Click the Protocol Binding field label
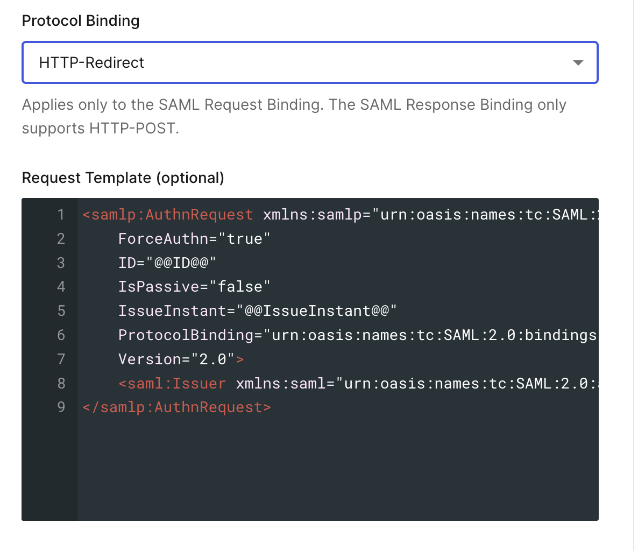Viewport: 638px width, 551px height. click(81, 21)
